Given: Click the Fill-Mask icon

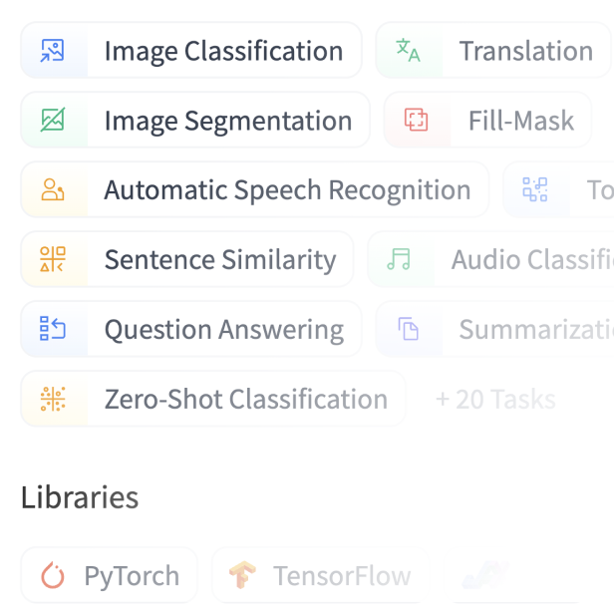Looking at the screenshot, I should coord(416,121).
